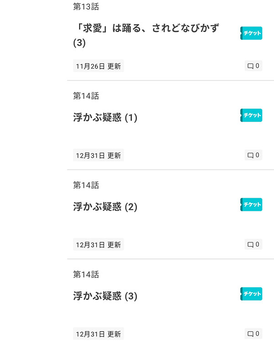Click ticket icon for 浮かぶ疑惑 (3)
Screen dimensions: 274x343
click(x=251, y=294)
